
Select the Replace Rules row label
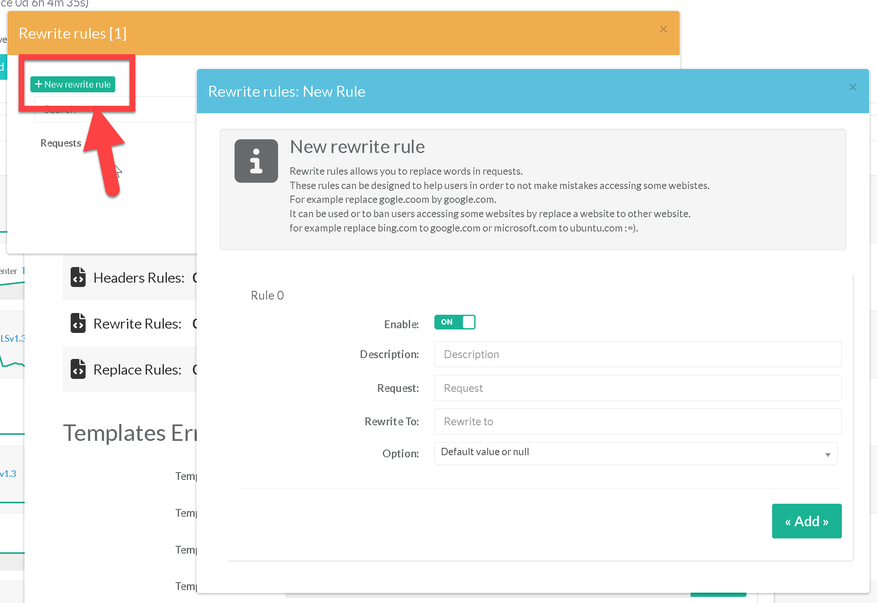(137, 370)
